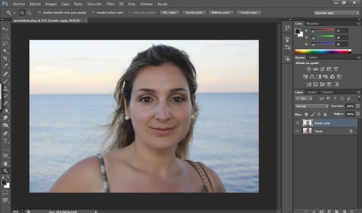Choose the Horizontal Type tool
362x213 pixels.
click(5, 141)
